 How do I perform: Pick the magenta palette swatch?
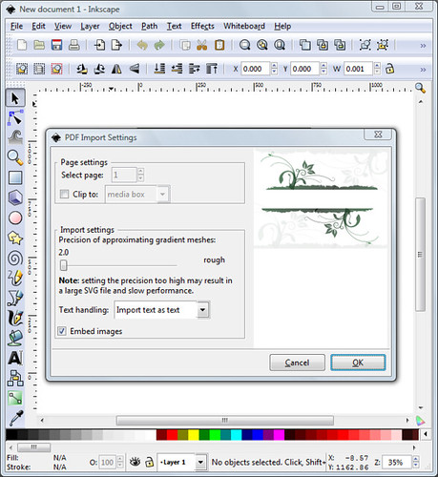[279, 434]
